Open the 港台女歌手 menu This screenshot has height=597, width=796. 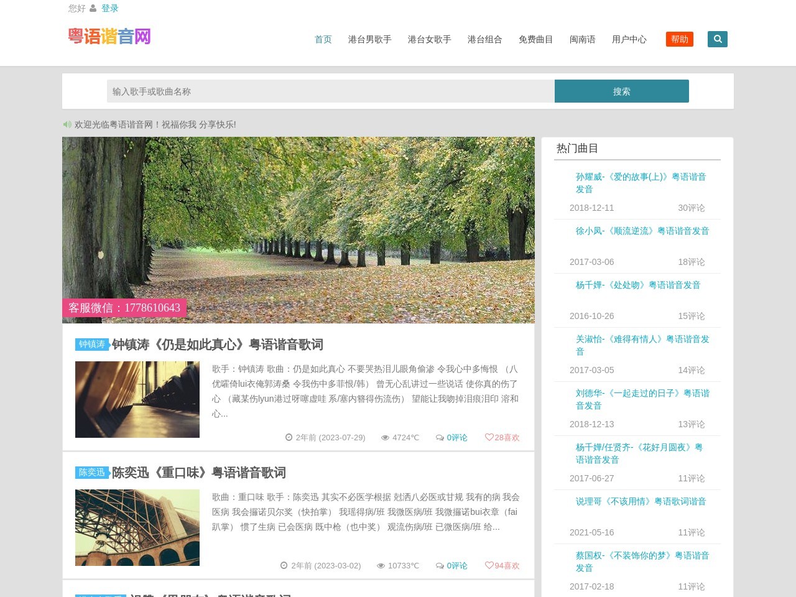(429, 39)
